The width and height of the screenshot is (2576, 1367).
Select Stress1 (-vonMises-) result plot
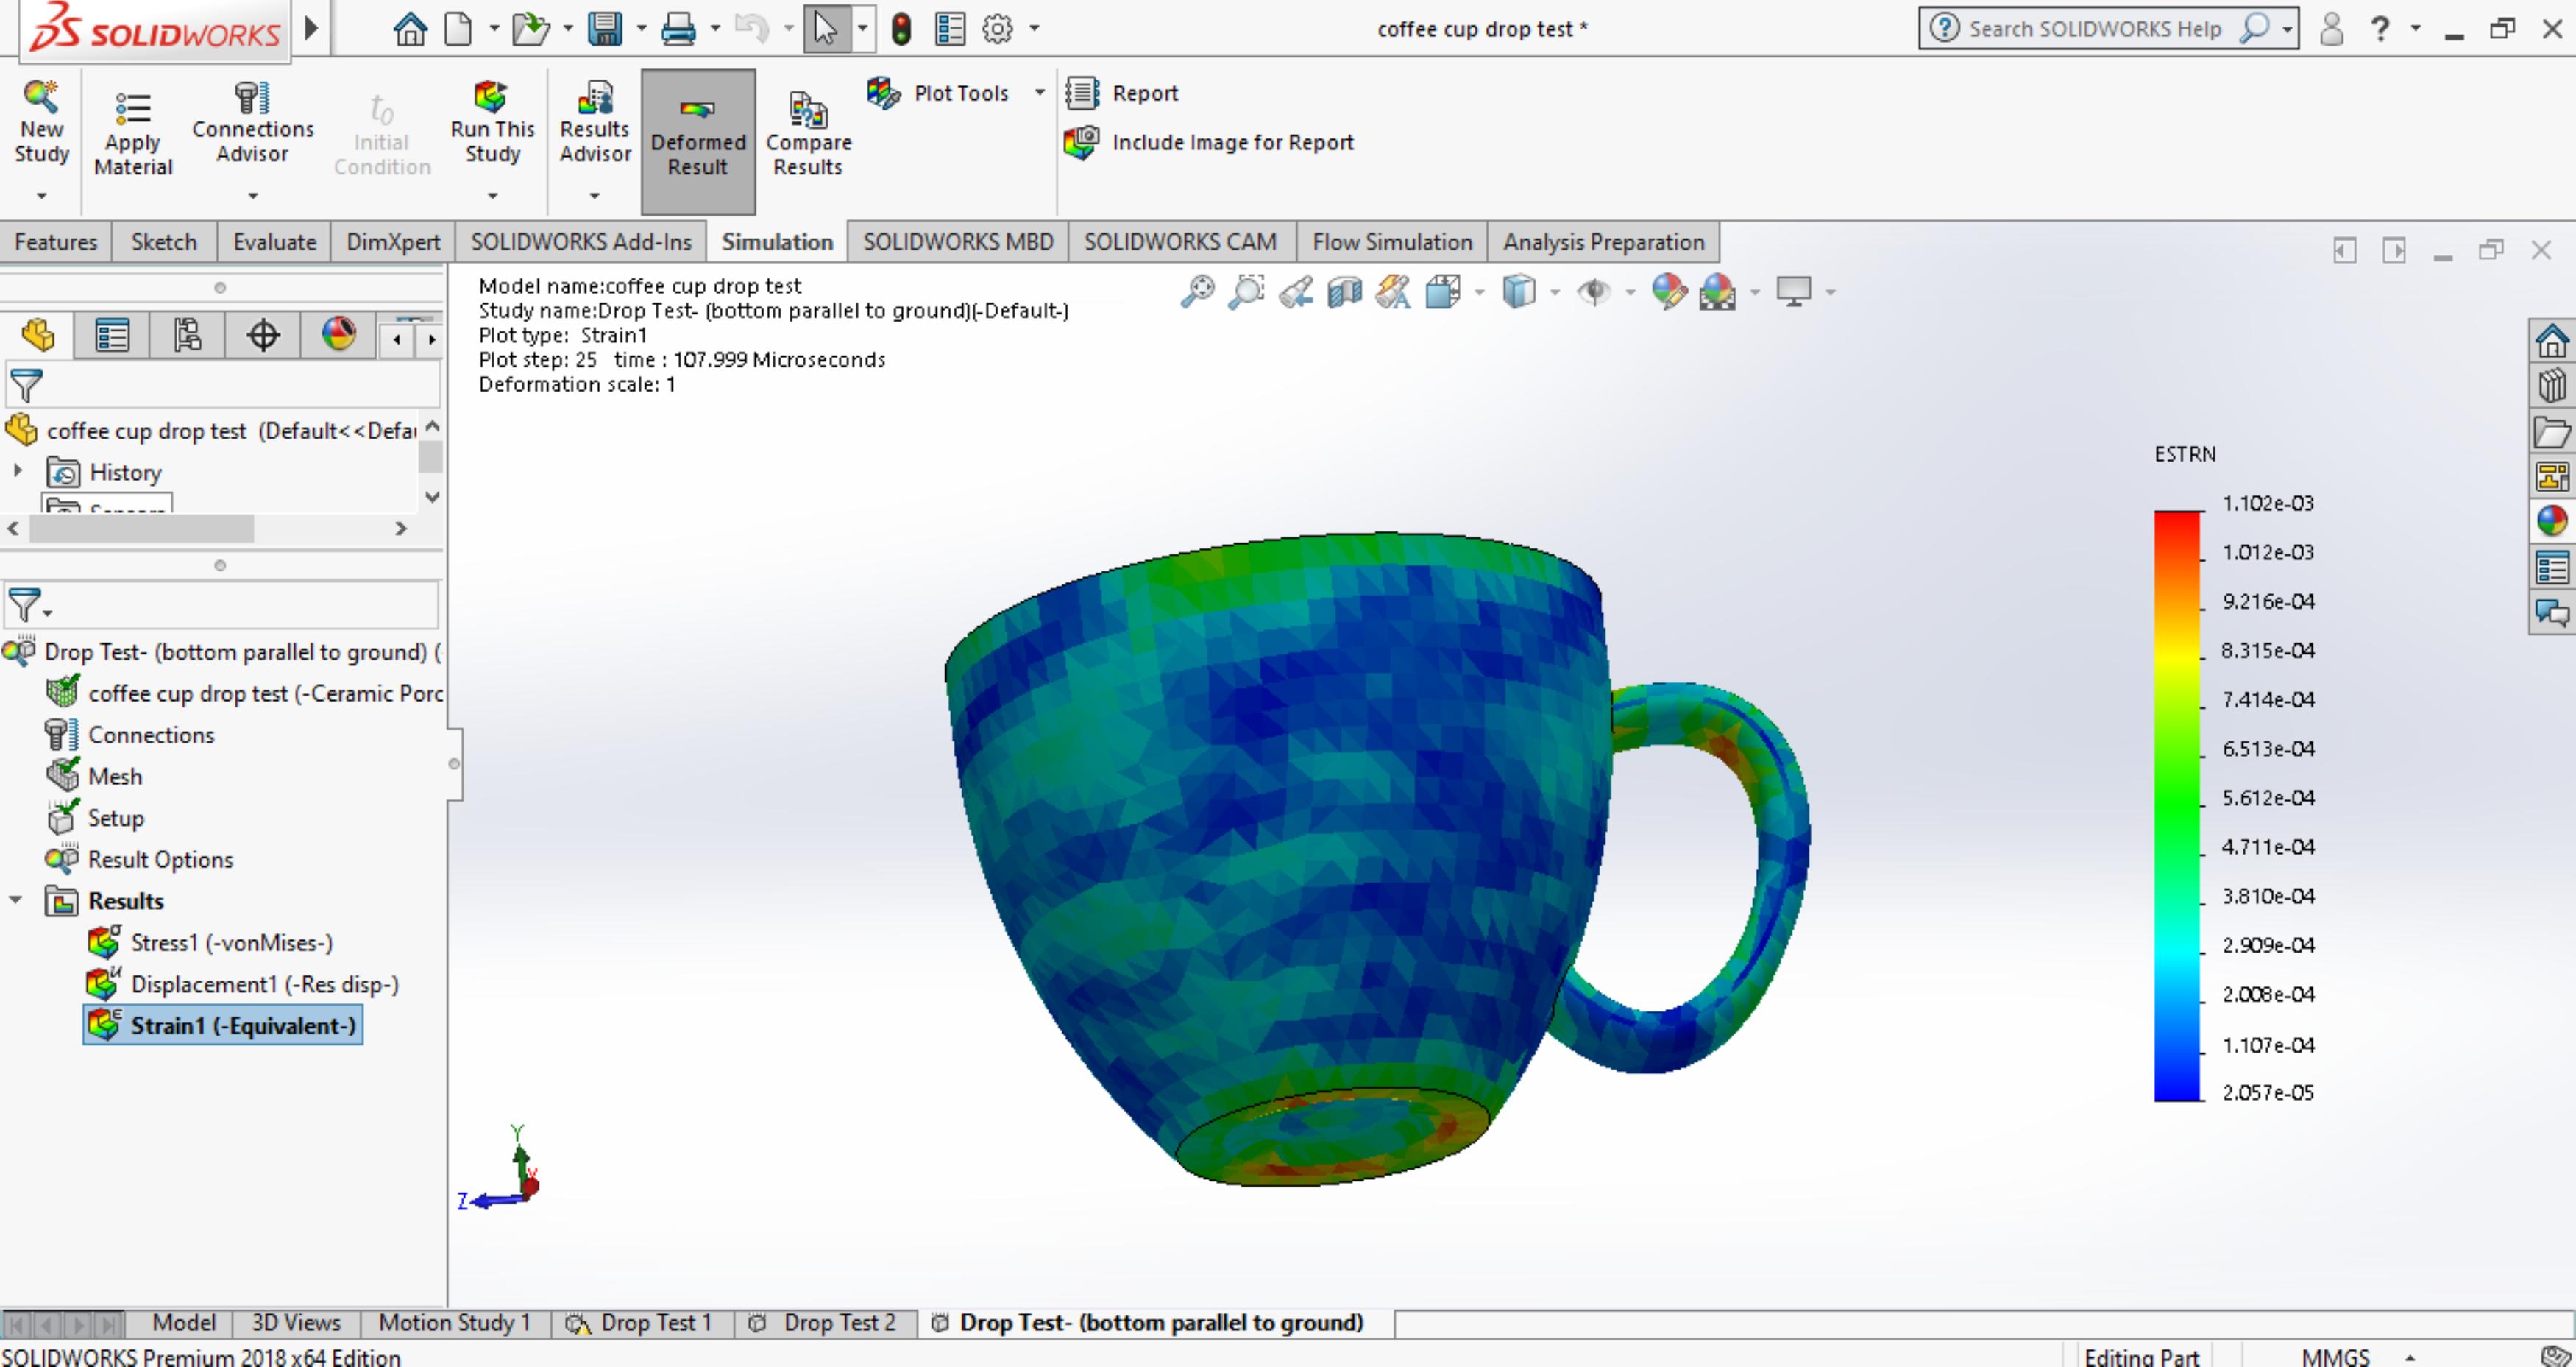click(231, 943)
